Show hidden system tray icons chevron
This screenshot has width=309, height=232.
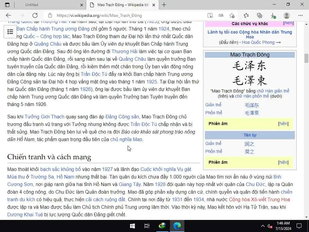[263, 226]
